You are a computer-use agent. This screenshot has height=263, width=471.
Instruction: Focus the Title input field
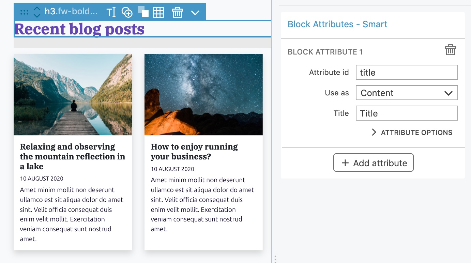pos(407,113)
